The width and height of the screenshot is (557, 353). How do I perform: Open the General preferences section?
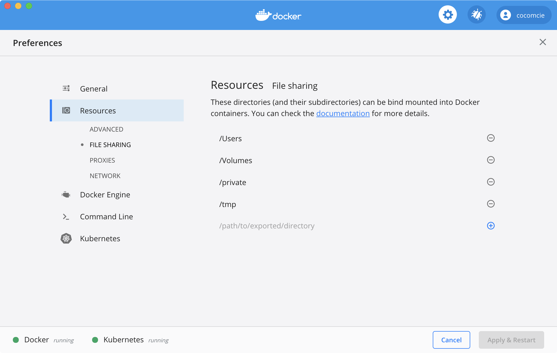(117, 89)
